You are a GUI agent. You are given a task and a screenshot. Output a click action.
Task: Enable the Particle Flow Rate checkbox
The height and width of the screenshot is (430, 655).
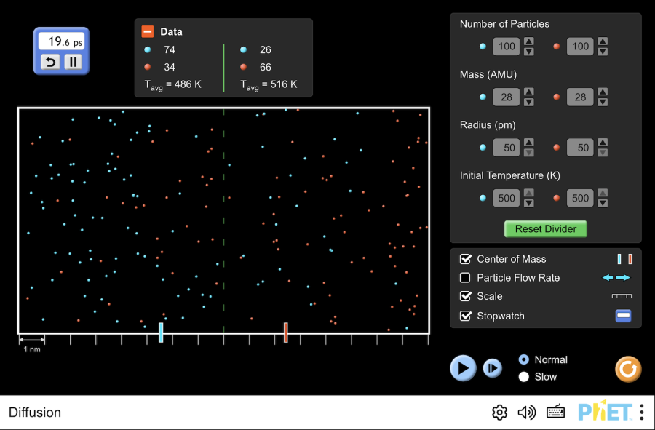tap(466, 278)
